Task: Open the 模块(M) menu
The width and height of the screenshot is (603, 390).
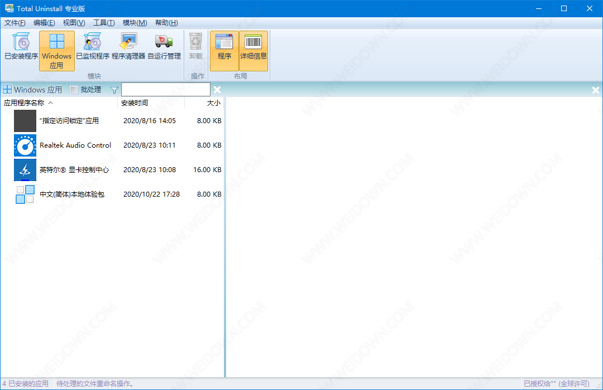Action: coord(135,23)
